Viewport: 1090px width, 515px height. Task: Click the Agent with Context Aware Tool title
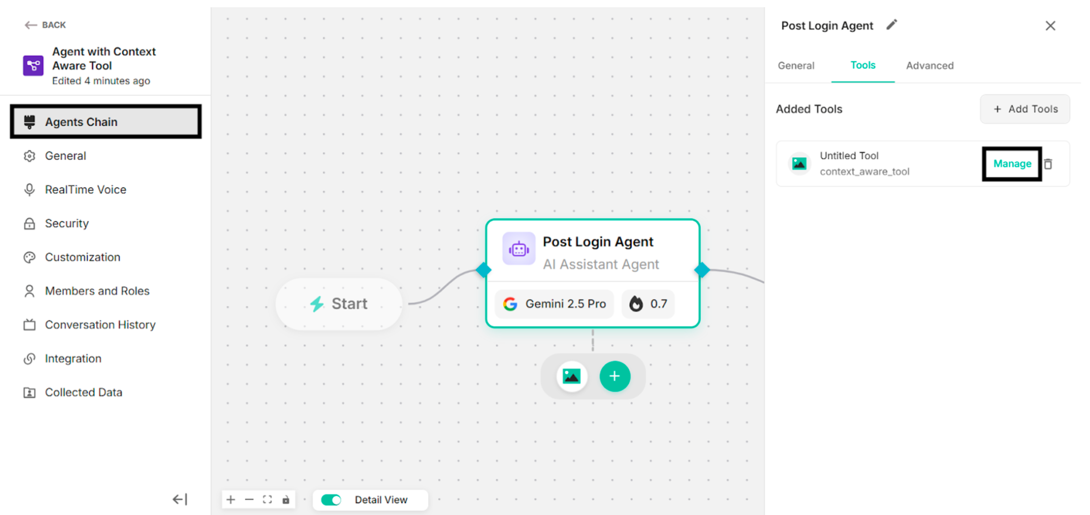click(104, 58)
